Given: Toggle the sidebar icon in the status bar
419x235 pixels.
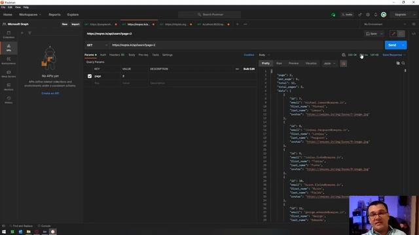Looking at the screenshot, I should 4,226.
